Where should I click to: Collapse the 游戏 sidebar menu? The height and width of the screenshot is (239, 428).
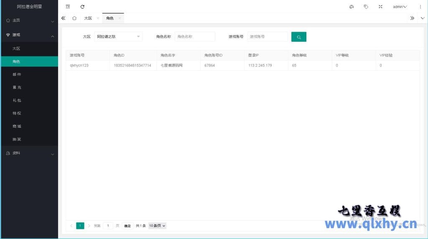[29, 35]
